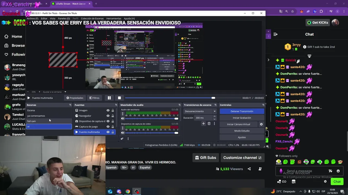Screen dimensions: 348x195
Task: Mute the Audio del escritorio channel
Action: (123, 118)
